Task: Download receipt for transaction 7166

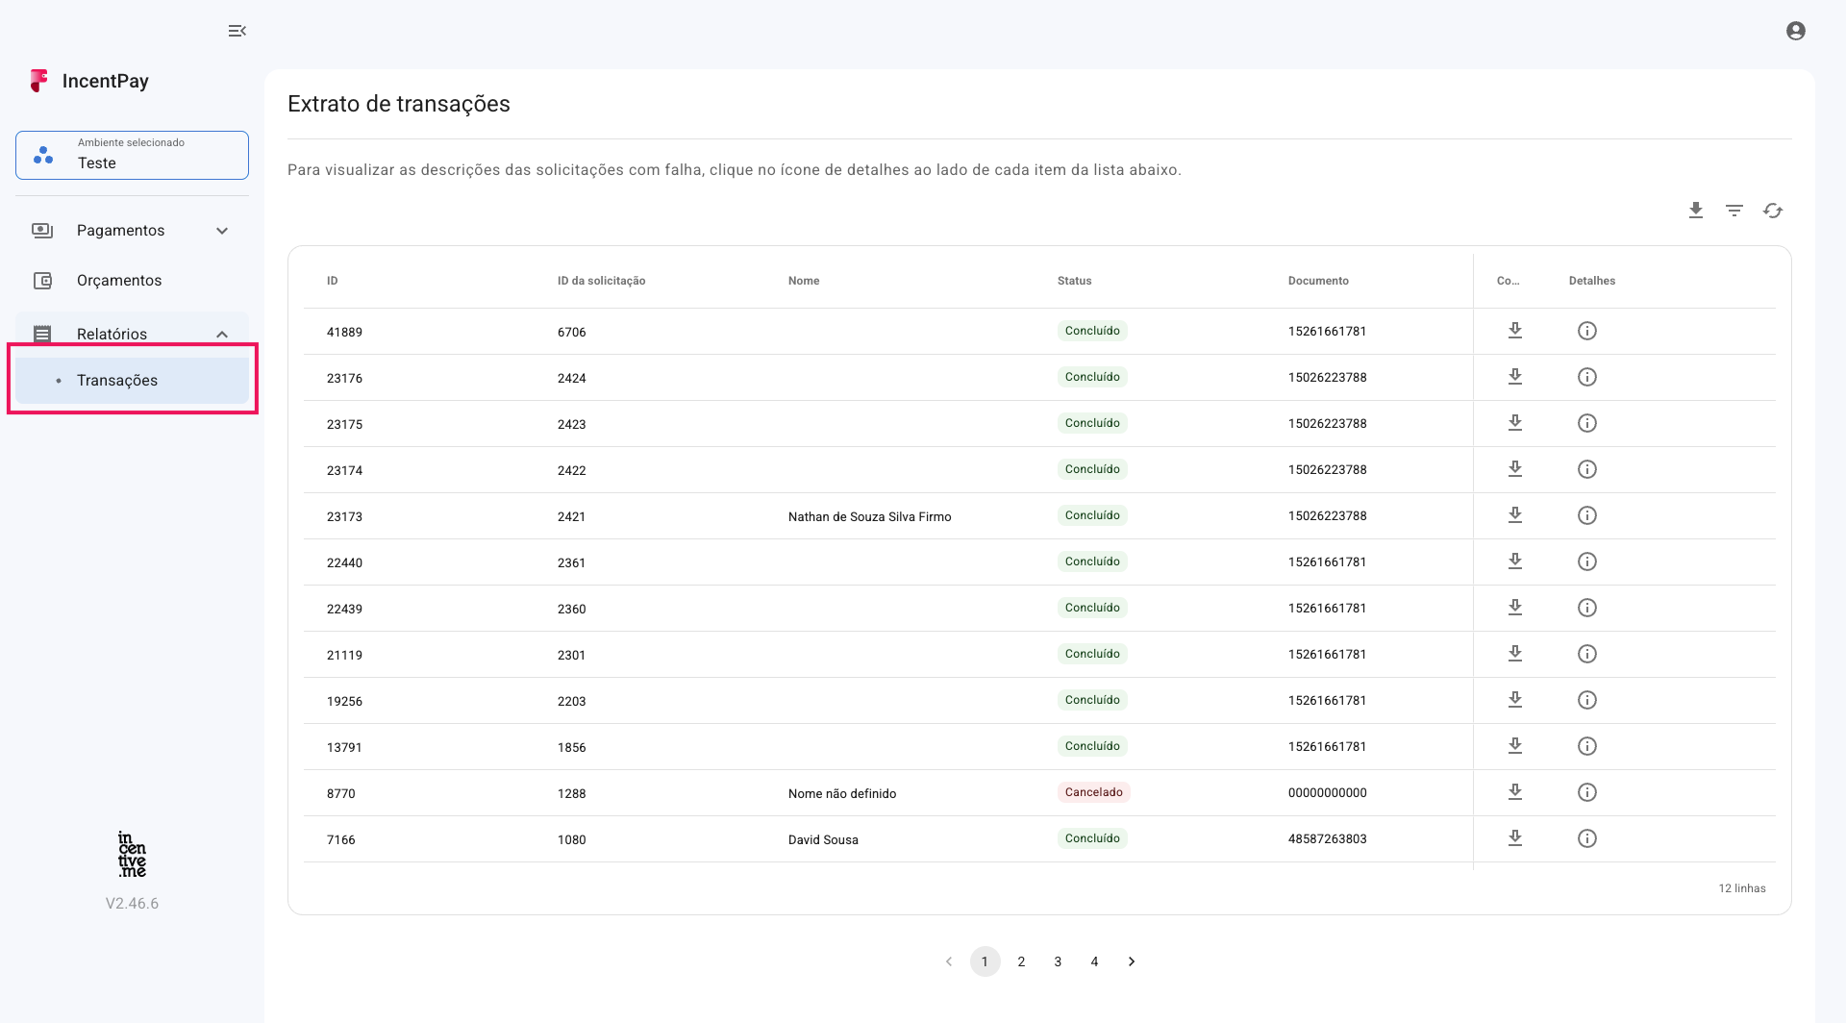Action: click(1515, 838)
